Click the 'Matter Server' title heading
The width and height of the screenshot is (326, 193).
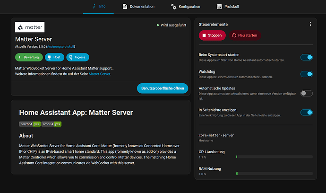point(34,39)
